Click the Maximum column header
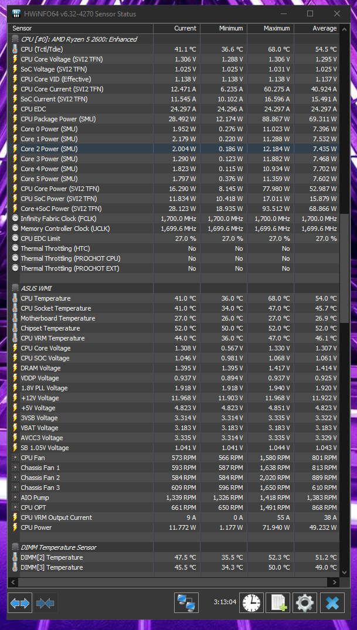This screenshot has height=630, width=357. pyautogui.click(x=271, y=29)
